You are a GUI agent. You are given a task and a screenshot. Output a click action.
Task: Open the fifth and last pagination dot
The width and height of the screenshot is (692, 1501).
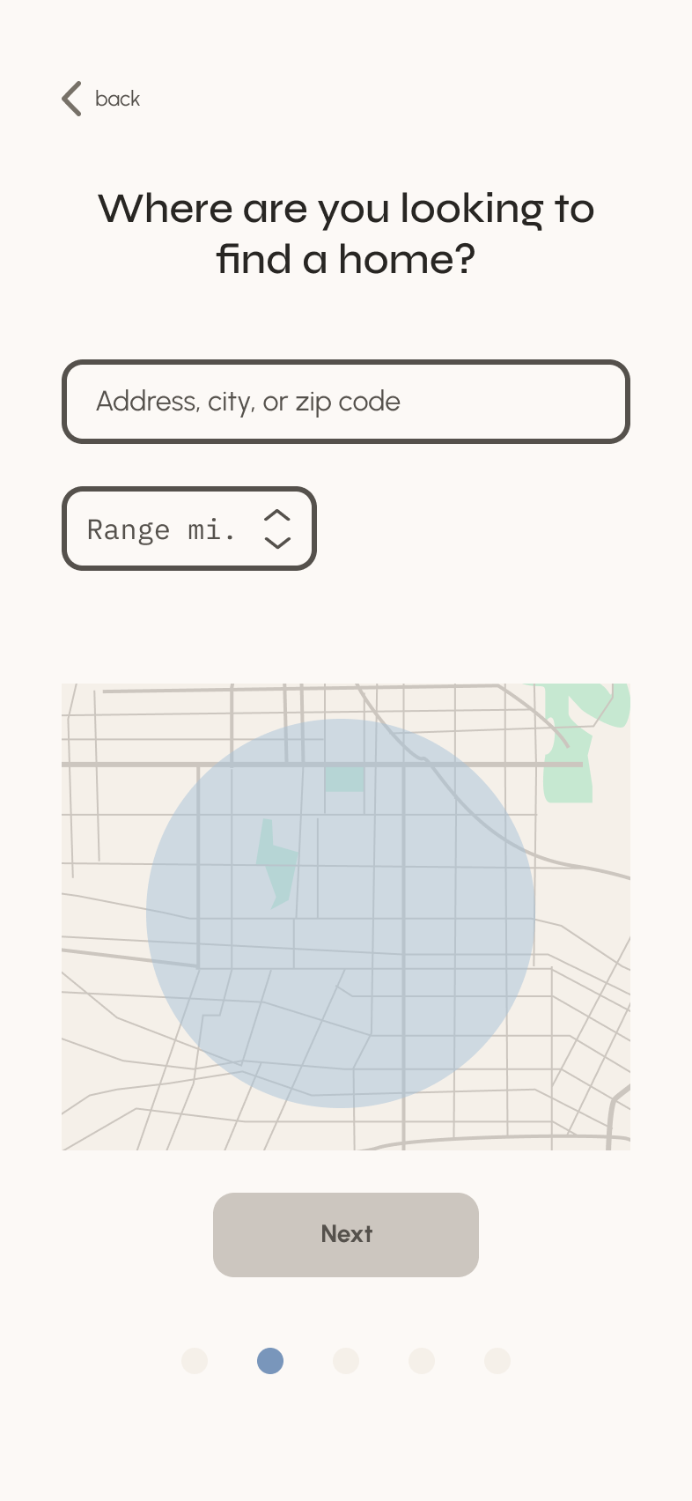click(x=497, y=1361)
